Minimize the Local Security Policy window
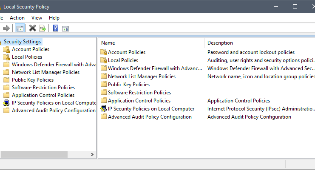The image size is (315, 170). (x=276, y=7)
